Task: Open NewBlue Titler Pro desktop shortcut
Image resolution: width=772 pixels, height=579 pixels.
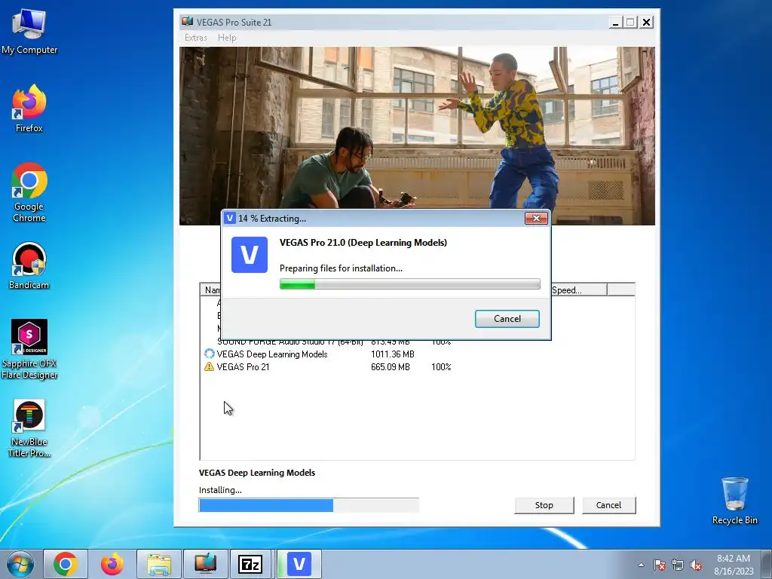Action: click(x=29, y=428)
